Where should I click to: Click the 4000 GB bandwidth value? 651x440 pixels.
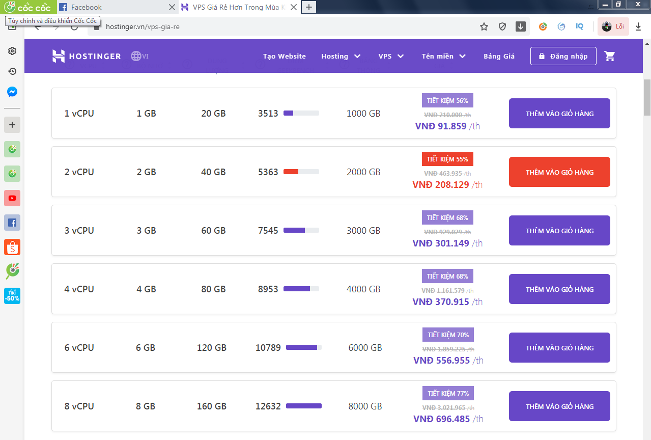pos(363,289)
